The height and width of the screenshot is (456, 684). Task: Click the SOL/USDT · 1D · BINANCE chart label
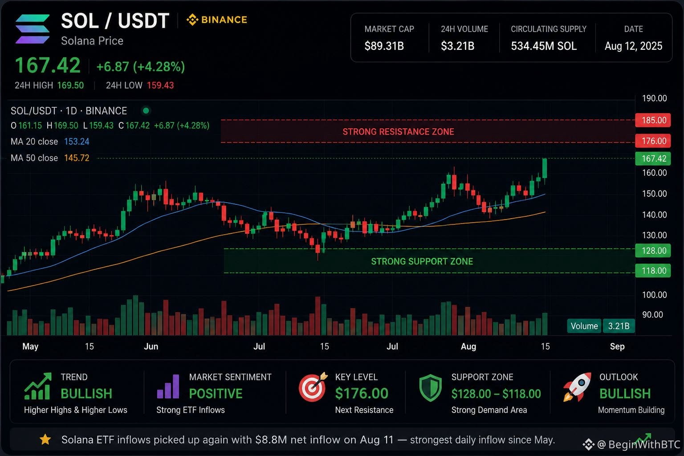[69, 111]
